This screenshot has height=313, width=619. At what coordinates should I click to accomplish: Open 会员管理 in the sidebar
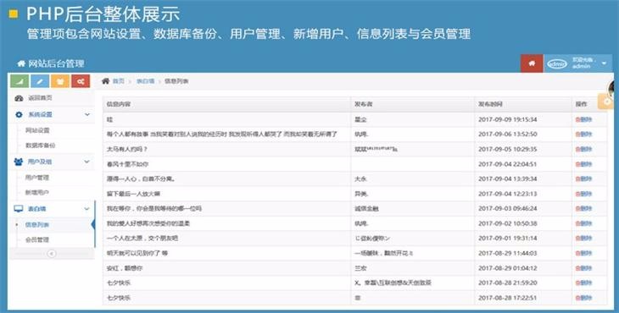[x=37, y=239]
